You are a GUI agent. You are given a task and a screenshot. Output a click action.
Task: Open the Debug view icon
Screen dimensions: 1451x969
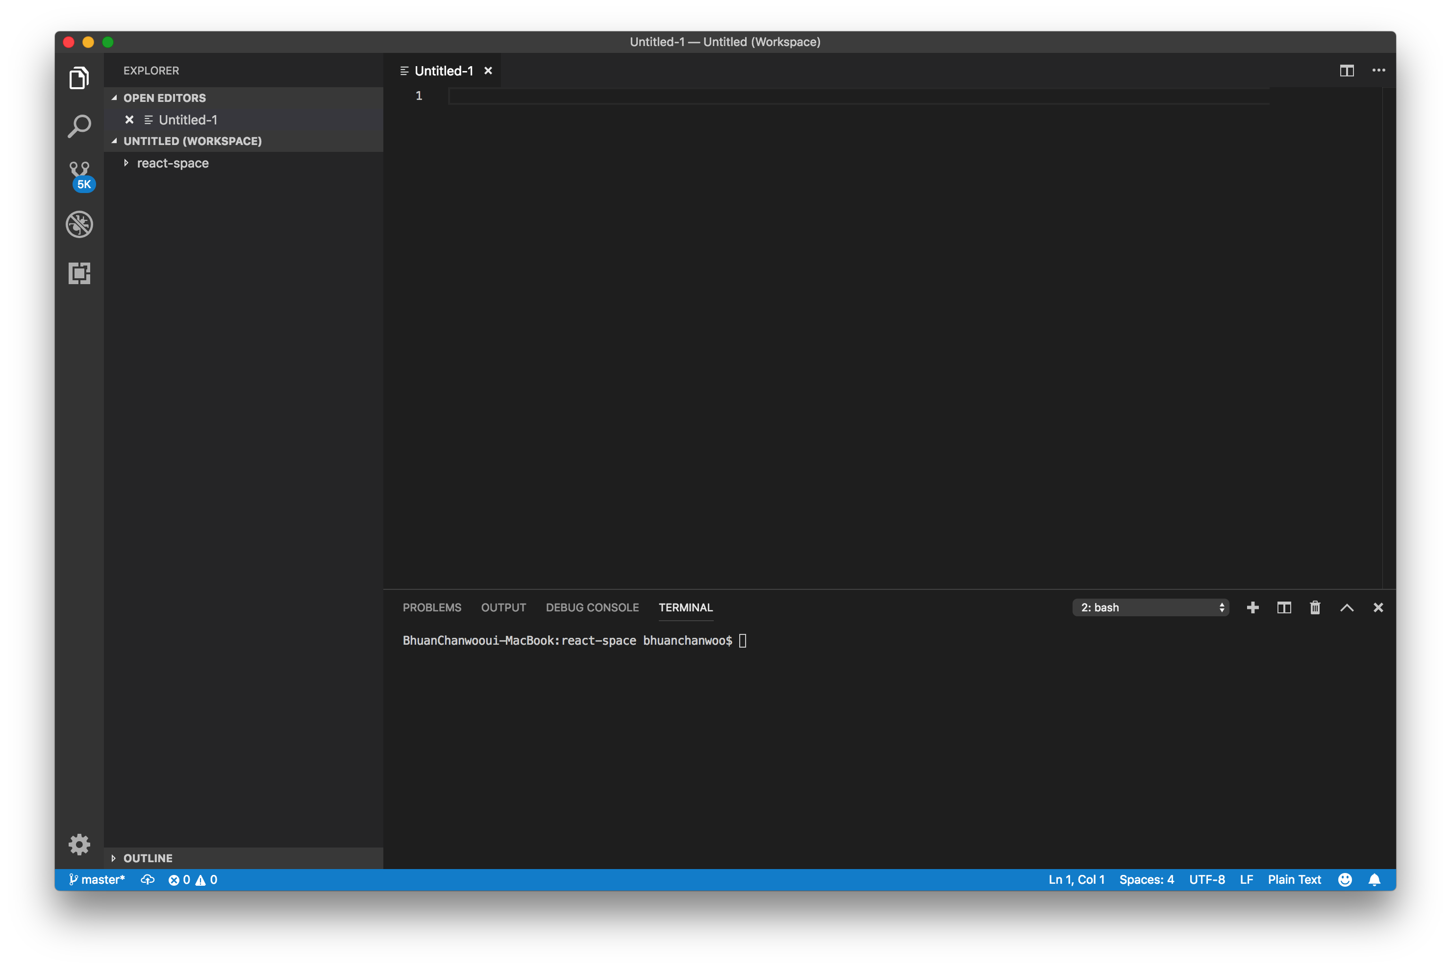[79, 224]
